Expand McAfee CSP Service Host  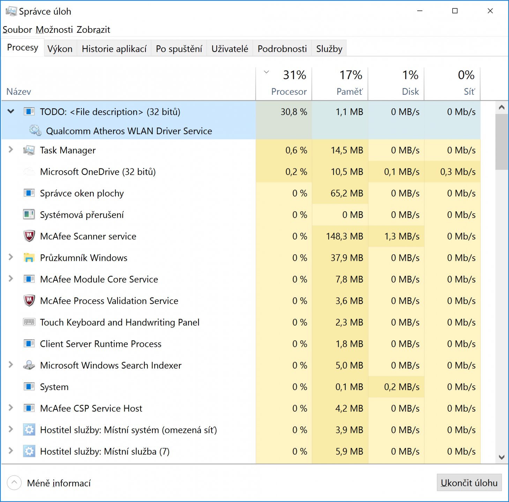point(10,408)
